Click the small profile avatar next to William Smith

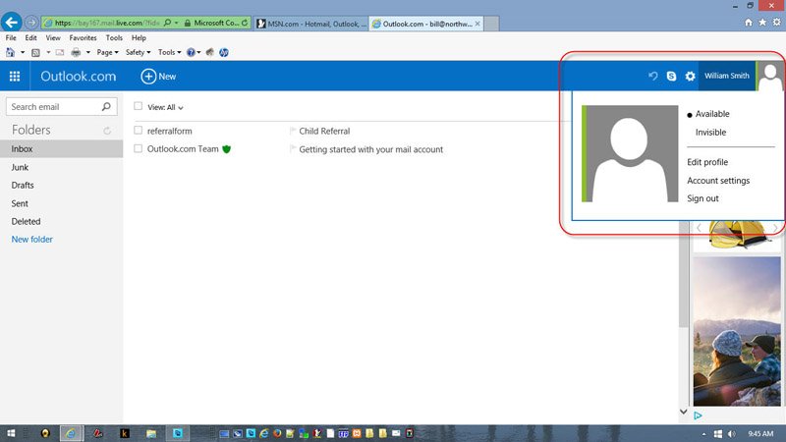tap(770, 77)
